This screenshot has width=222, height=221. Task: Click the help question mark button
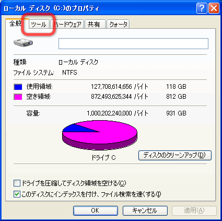202,8
